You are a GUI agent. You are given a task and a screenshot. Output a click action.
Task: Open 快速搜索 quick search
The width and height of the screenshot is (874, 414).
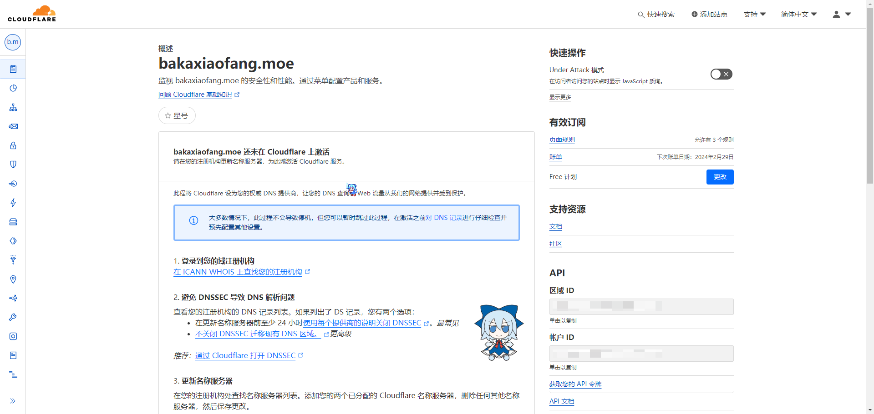pos(656,15)
